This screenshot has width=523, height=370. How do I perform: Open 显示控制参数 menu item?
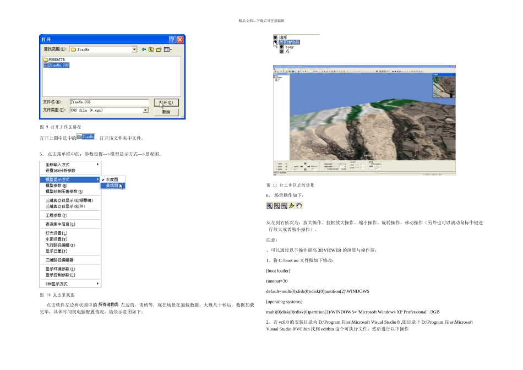pyautogui.click(x=70, y=275)
